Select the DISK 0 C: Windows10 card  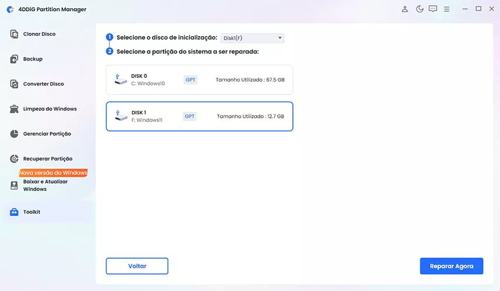pyautogui.click(x=199, y=80)
